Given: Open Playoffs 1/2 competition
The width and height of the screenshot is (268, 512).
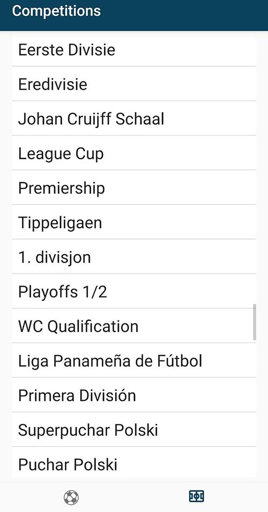Looking at the screenshot, I should (x=134, y=291).
